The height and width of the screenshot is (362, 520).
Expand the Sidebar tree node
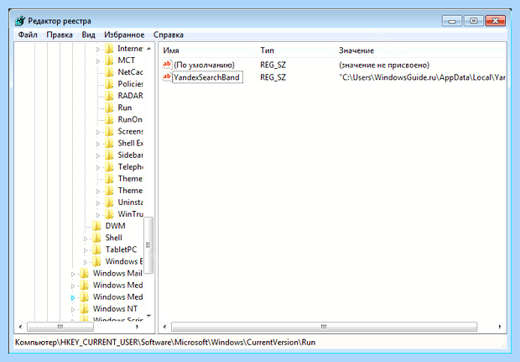tap(98, 155)
